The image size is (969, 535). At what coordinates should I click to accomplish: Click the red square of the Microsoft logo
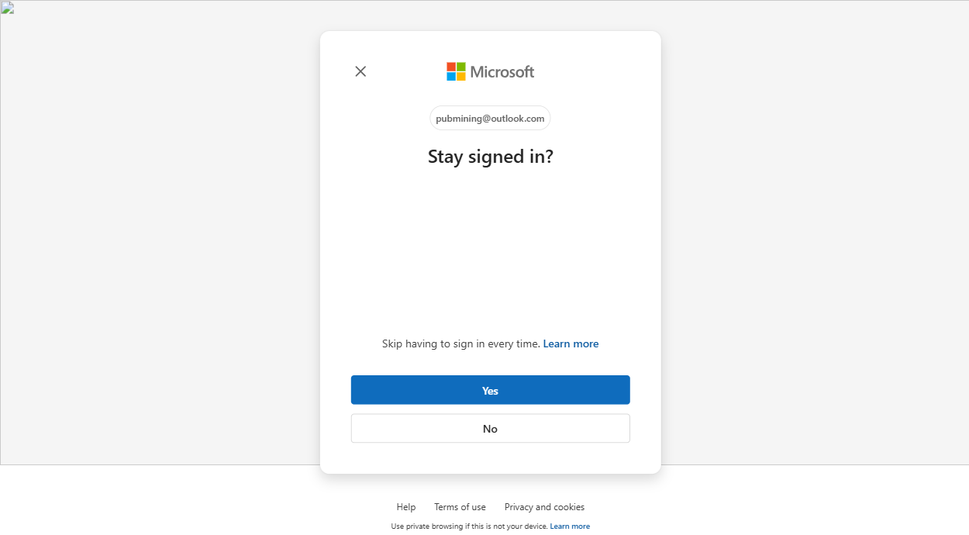(451, 67)
